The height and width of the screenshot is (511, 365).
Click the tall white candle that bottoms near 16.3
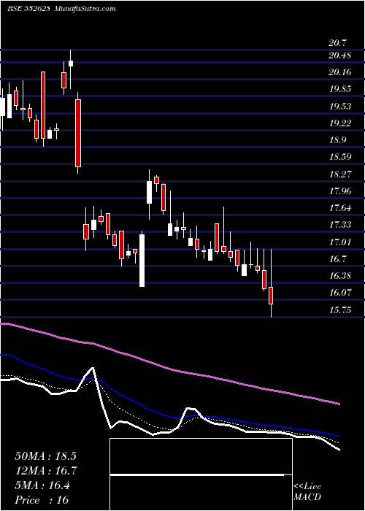click(142, 261)
